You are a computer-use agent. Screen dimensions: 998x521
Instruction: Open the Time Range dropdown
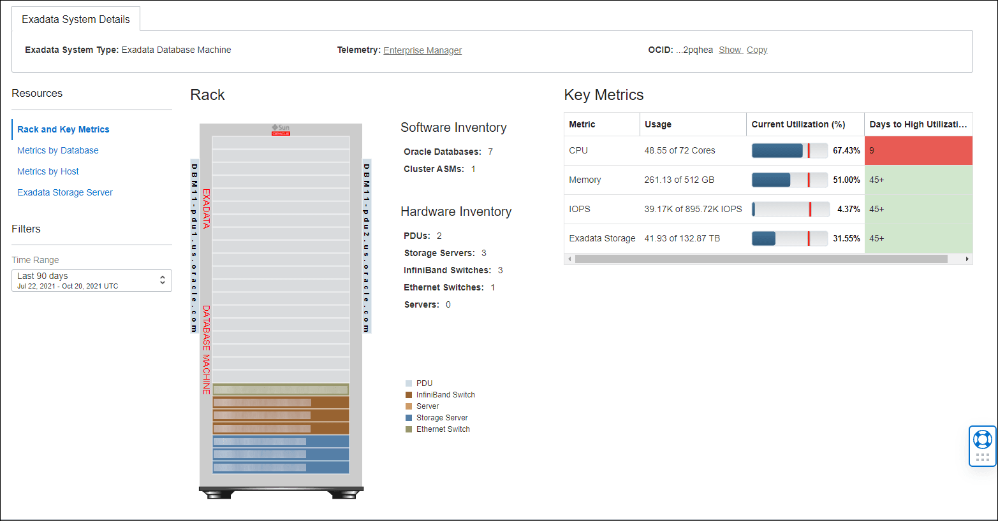[x=83, y=280]
